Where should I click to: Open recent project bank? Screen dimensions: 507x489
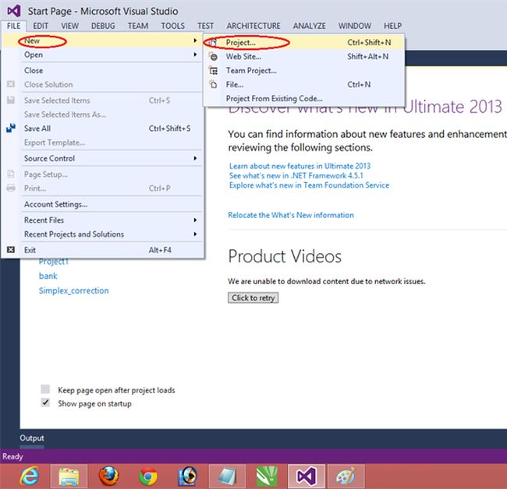point(48,276)
